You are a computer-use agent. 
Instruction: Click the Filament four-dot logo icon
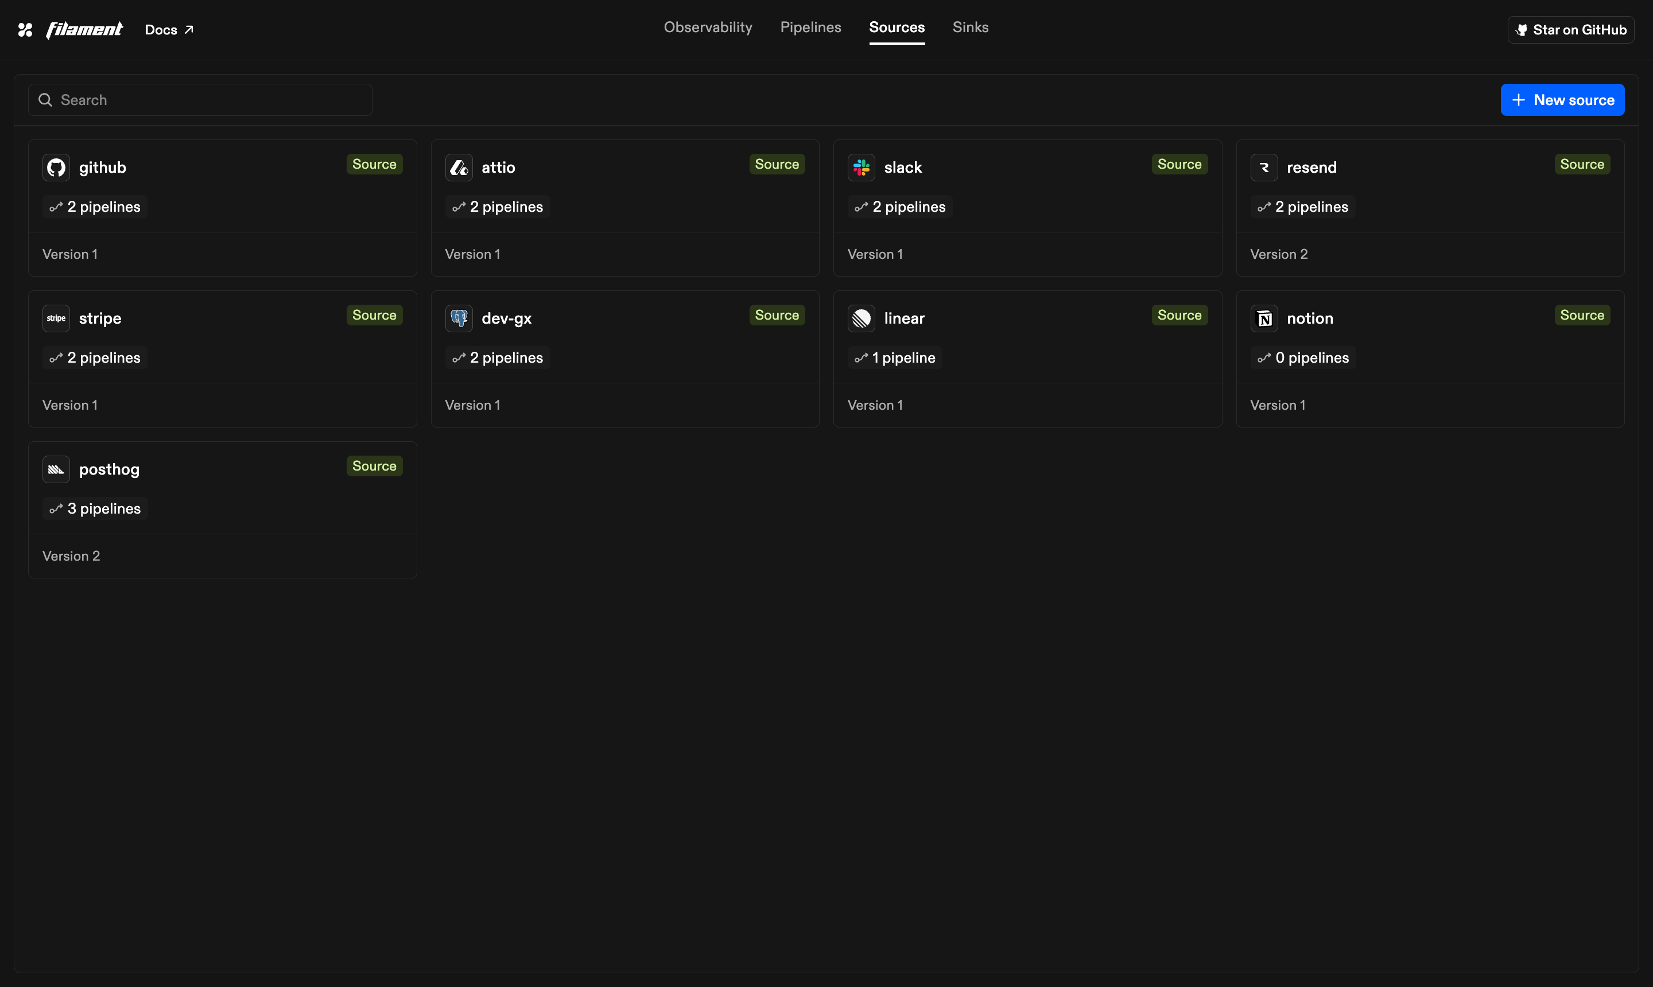click(x=25, y=29)
